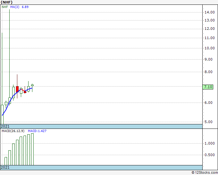Click the 11.00 price axis label
Screen dimensions: 218x175
(x=210, y=38)
